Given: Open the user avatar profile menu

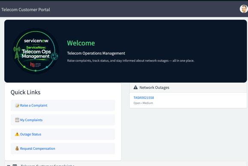Looking at the screenshot, I should [x=244, y=9].
